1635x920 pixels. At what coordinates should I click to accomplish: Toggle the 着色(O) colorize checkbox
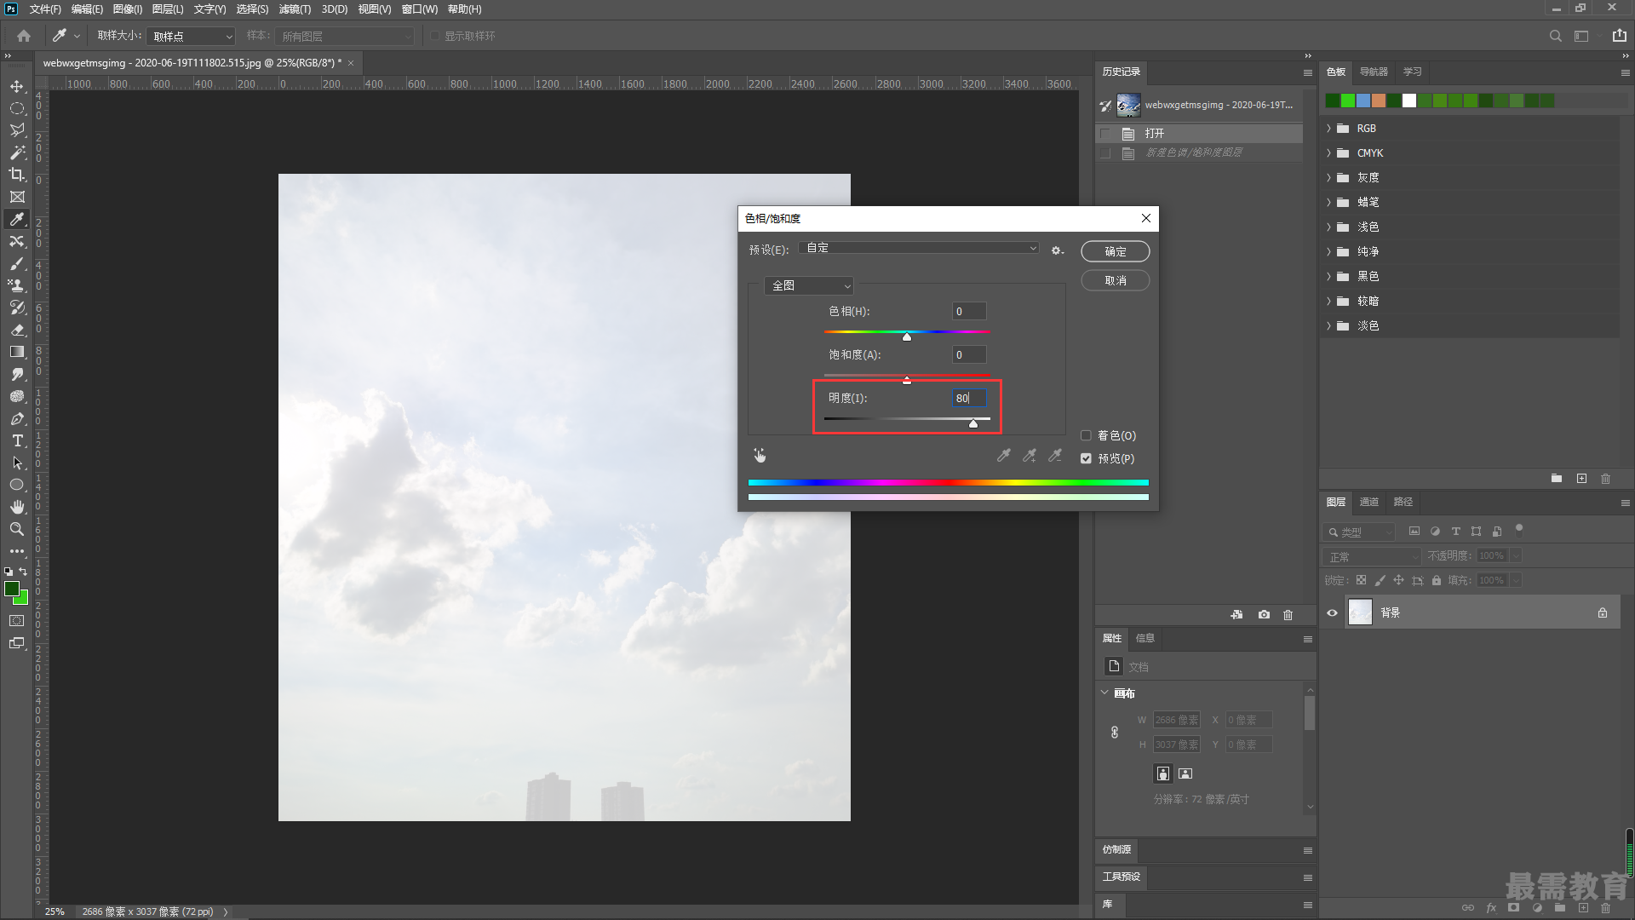click(x=1086, y=435)
